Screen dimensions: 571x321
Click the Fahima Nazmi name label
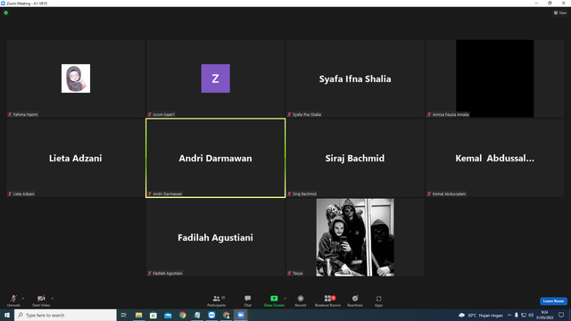point(25,114)
